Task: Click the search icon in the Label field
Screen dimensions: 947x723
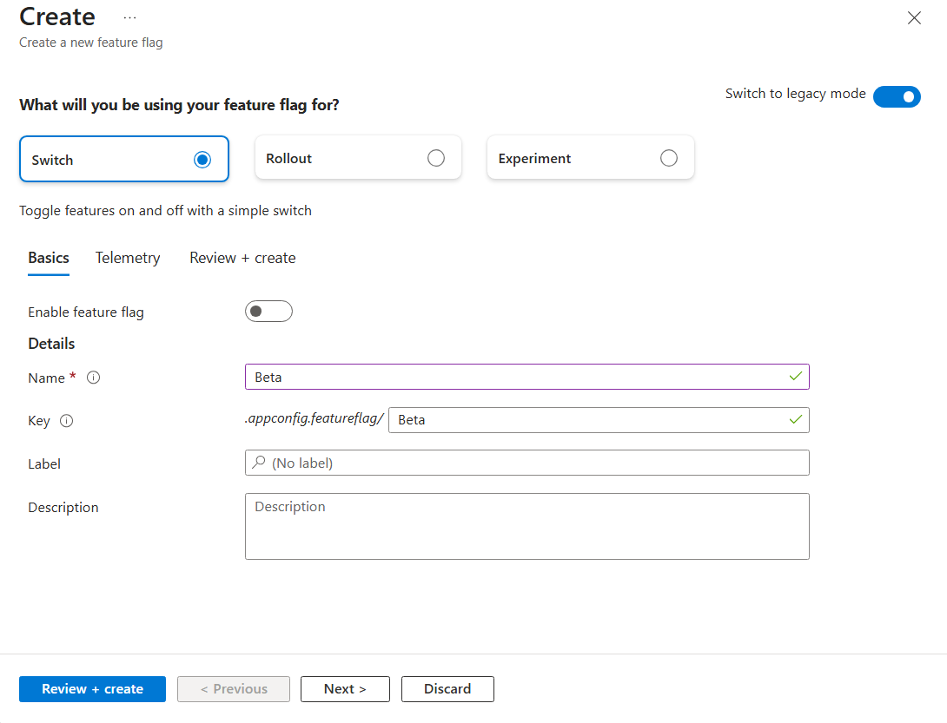Action: click(x=259, y=463)
